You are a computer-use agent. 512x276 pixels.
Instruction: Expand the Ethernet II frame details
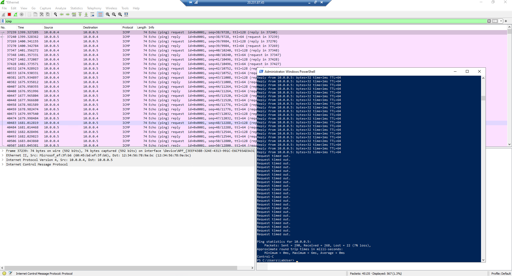point(3,155)
